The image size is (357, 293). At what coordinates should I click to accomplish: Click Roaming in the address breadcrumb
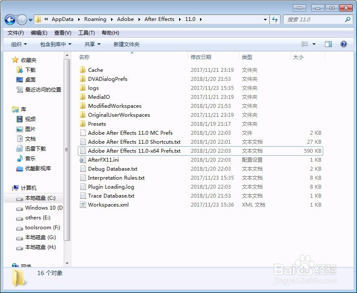(95, 19)
